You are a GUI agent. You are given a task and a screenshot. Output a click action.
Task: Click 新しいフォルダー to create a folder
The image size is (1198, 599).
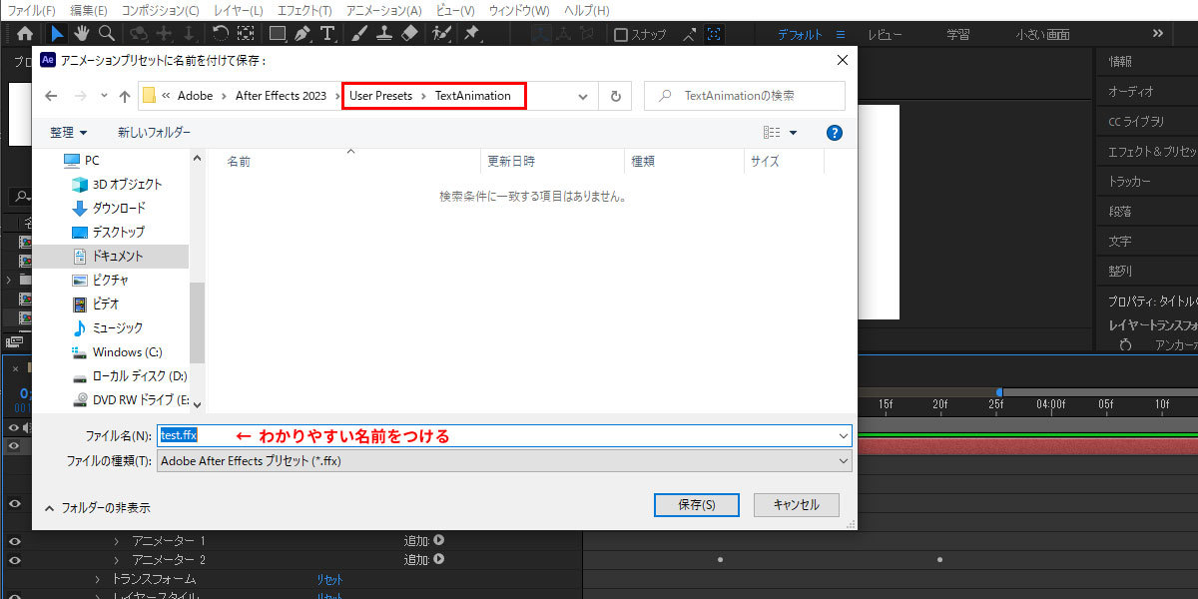coord(154,132)
